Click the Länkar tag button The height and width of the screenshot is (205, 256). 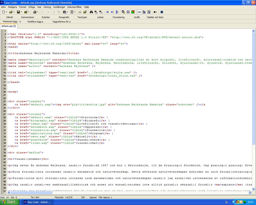[x=100, y=17]
